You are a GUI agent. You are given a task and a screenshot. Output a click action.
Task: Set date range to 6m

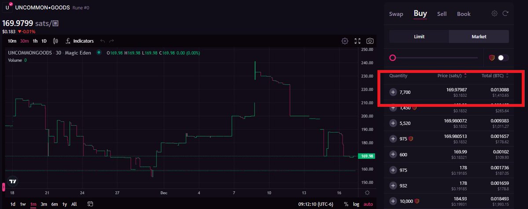55,204
